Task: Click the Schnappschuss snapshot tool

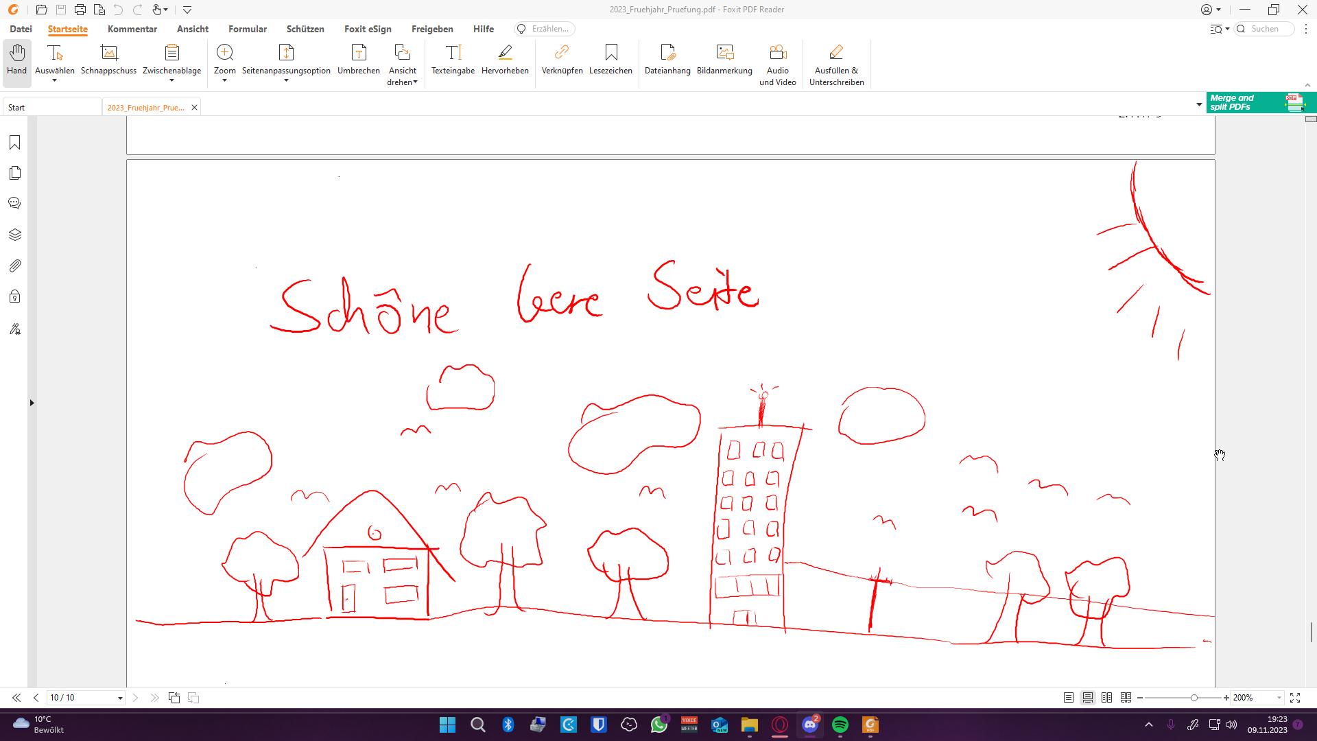Action: coord(108,60)
